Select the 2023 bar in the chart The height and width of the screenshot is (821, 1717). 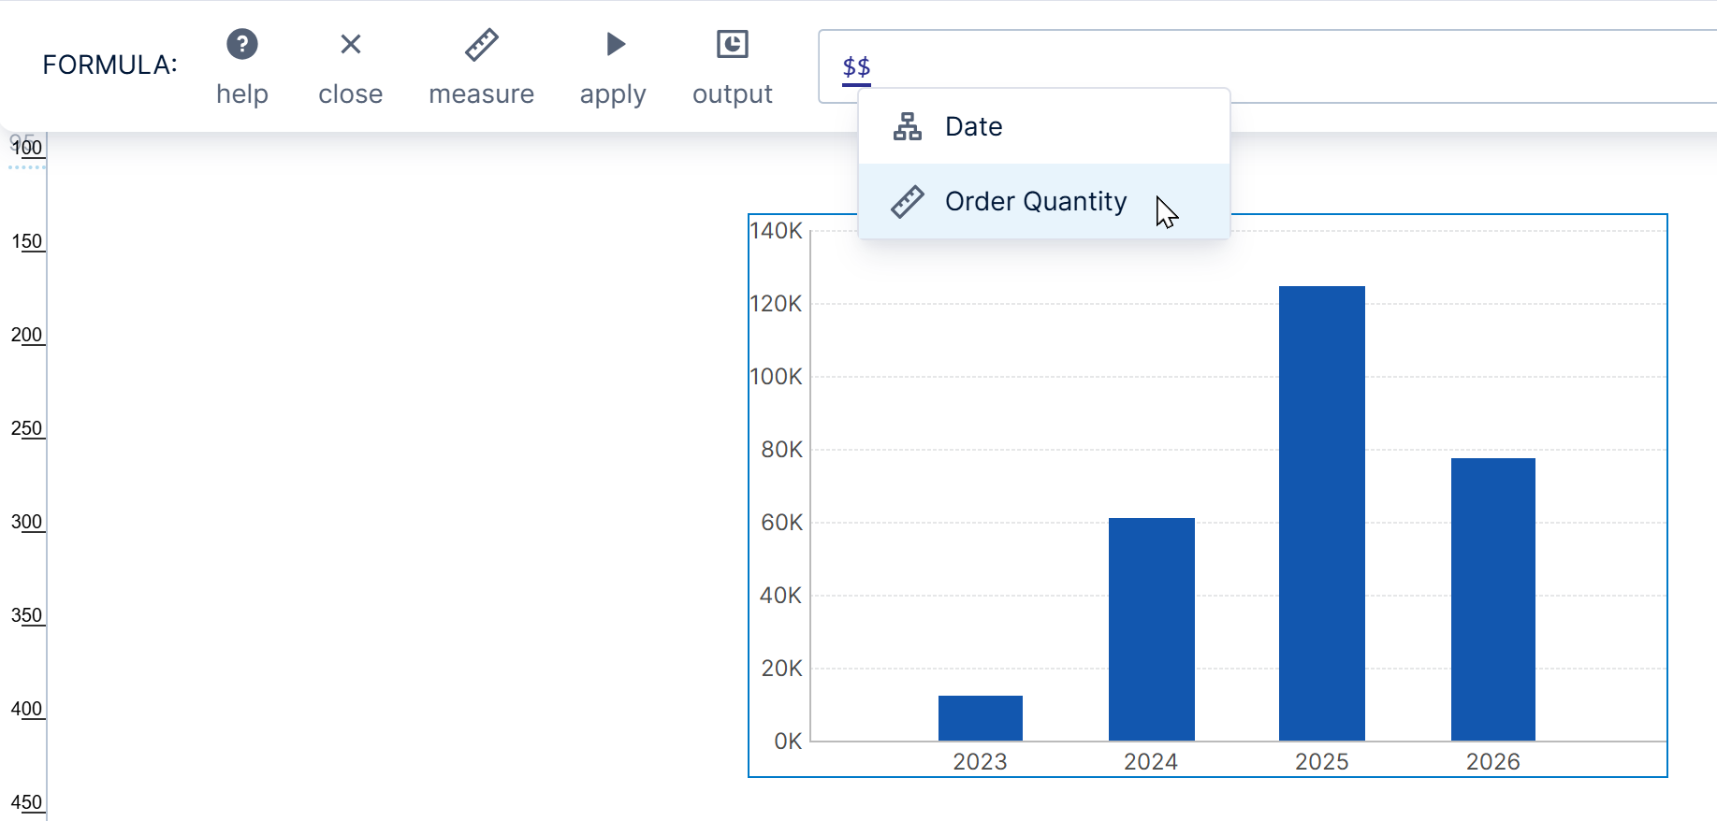[980, 718]
